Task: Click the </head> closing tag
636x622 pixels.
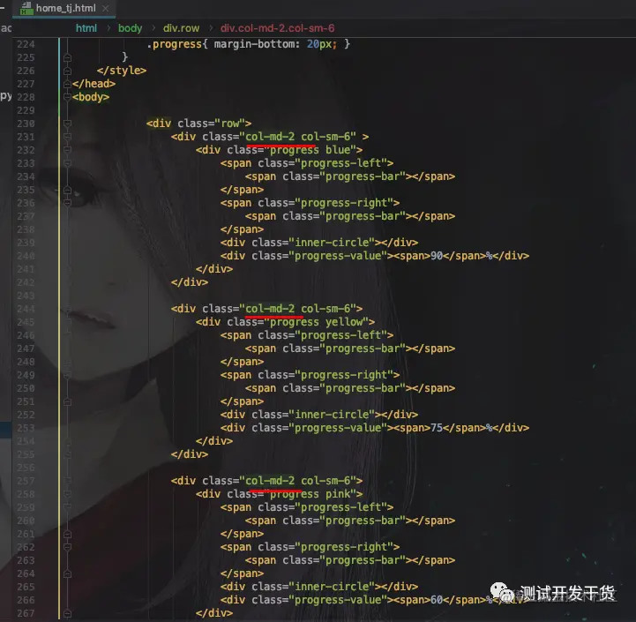Action: 94,84
